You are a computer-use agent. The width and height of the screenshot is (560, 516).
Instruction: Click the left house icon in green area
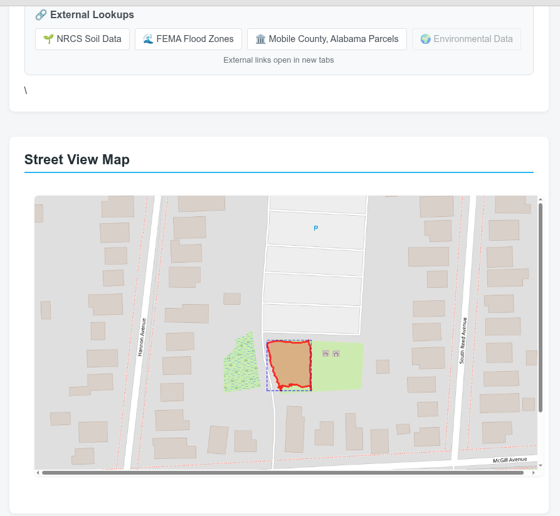[325, 354]
